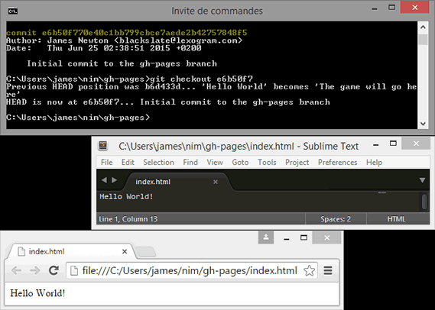Click the yellow commit hash line in terminal
Image resolution: width=435 pixels, height=310 pixels.
click(126, 33)
